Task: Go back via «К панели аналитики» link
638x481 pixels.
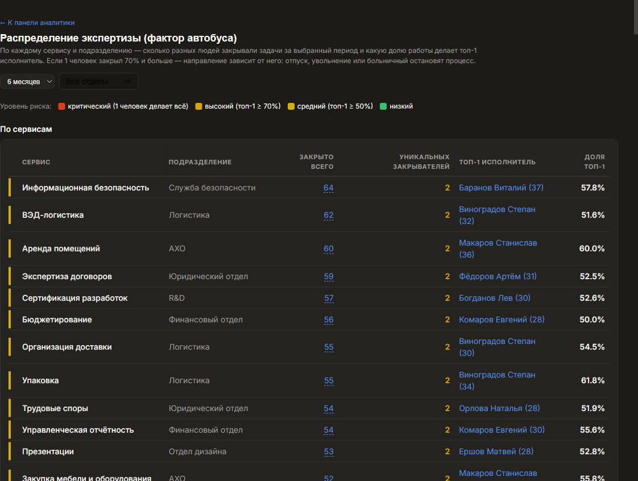Action: point(38,23)
